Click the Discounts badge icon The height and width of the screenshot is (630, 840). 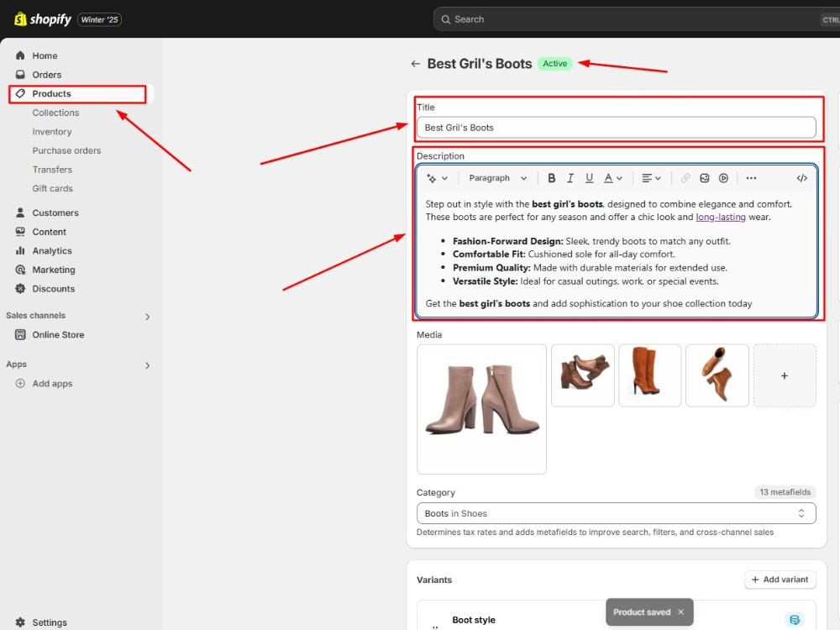pos(20,289)
